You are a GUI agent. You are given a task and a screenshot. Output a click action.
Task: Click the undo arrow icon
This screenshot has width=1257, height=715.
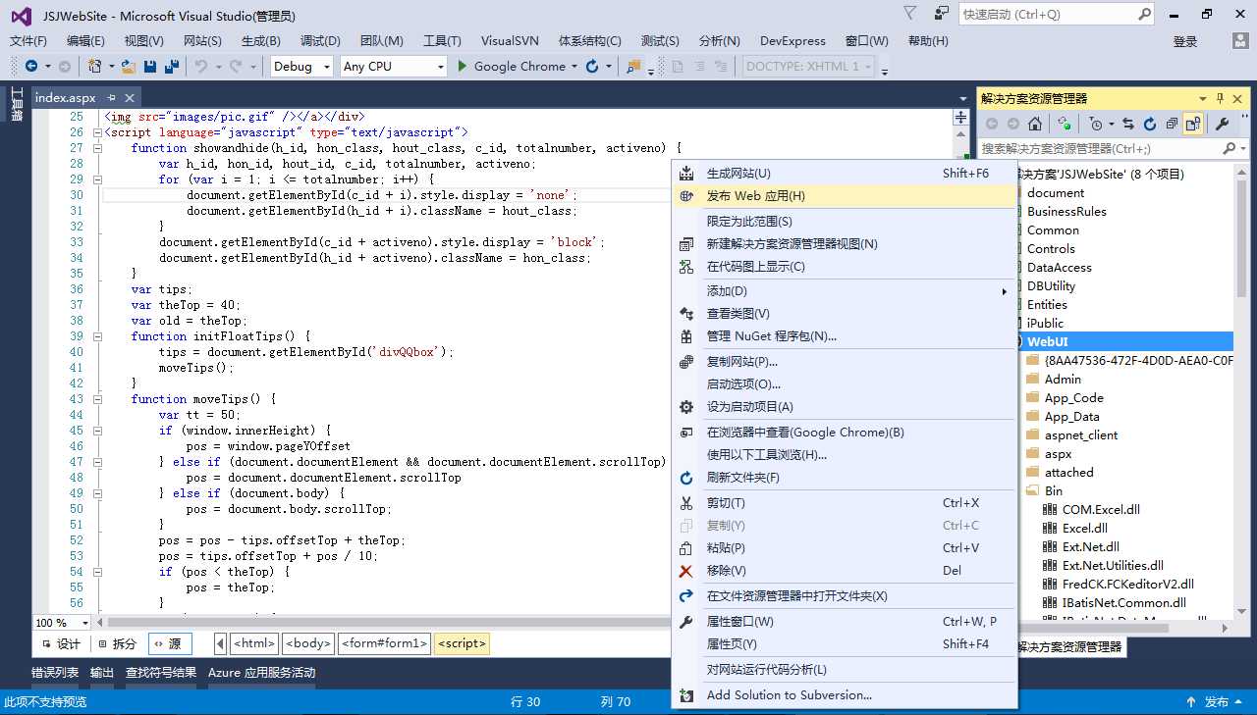200,66
